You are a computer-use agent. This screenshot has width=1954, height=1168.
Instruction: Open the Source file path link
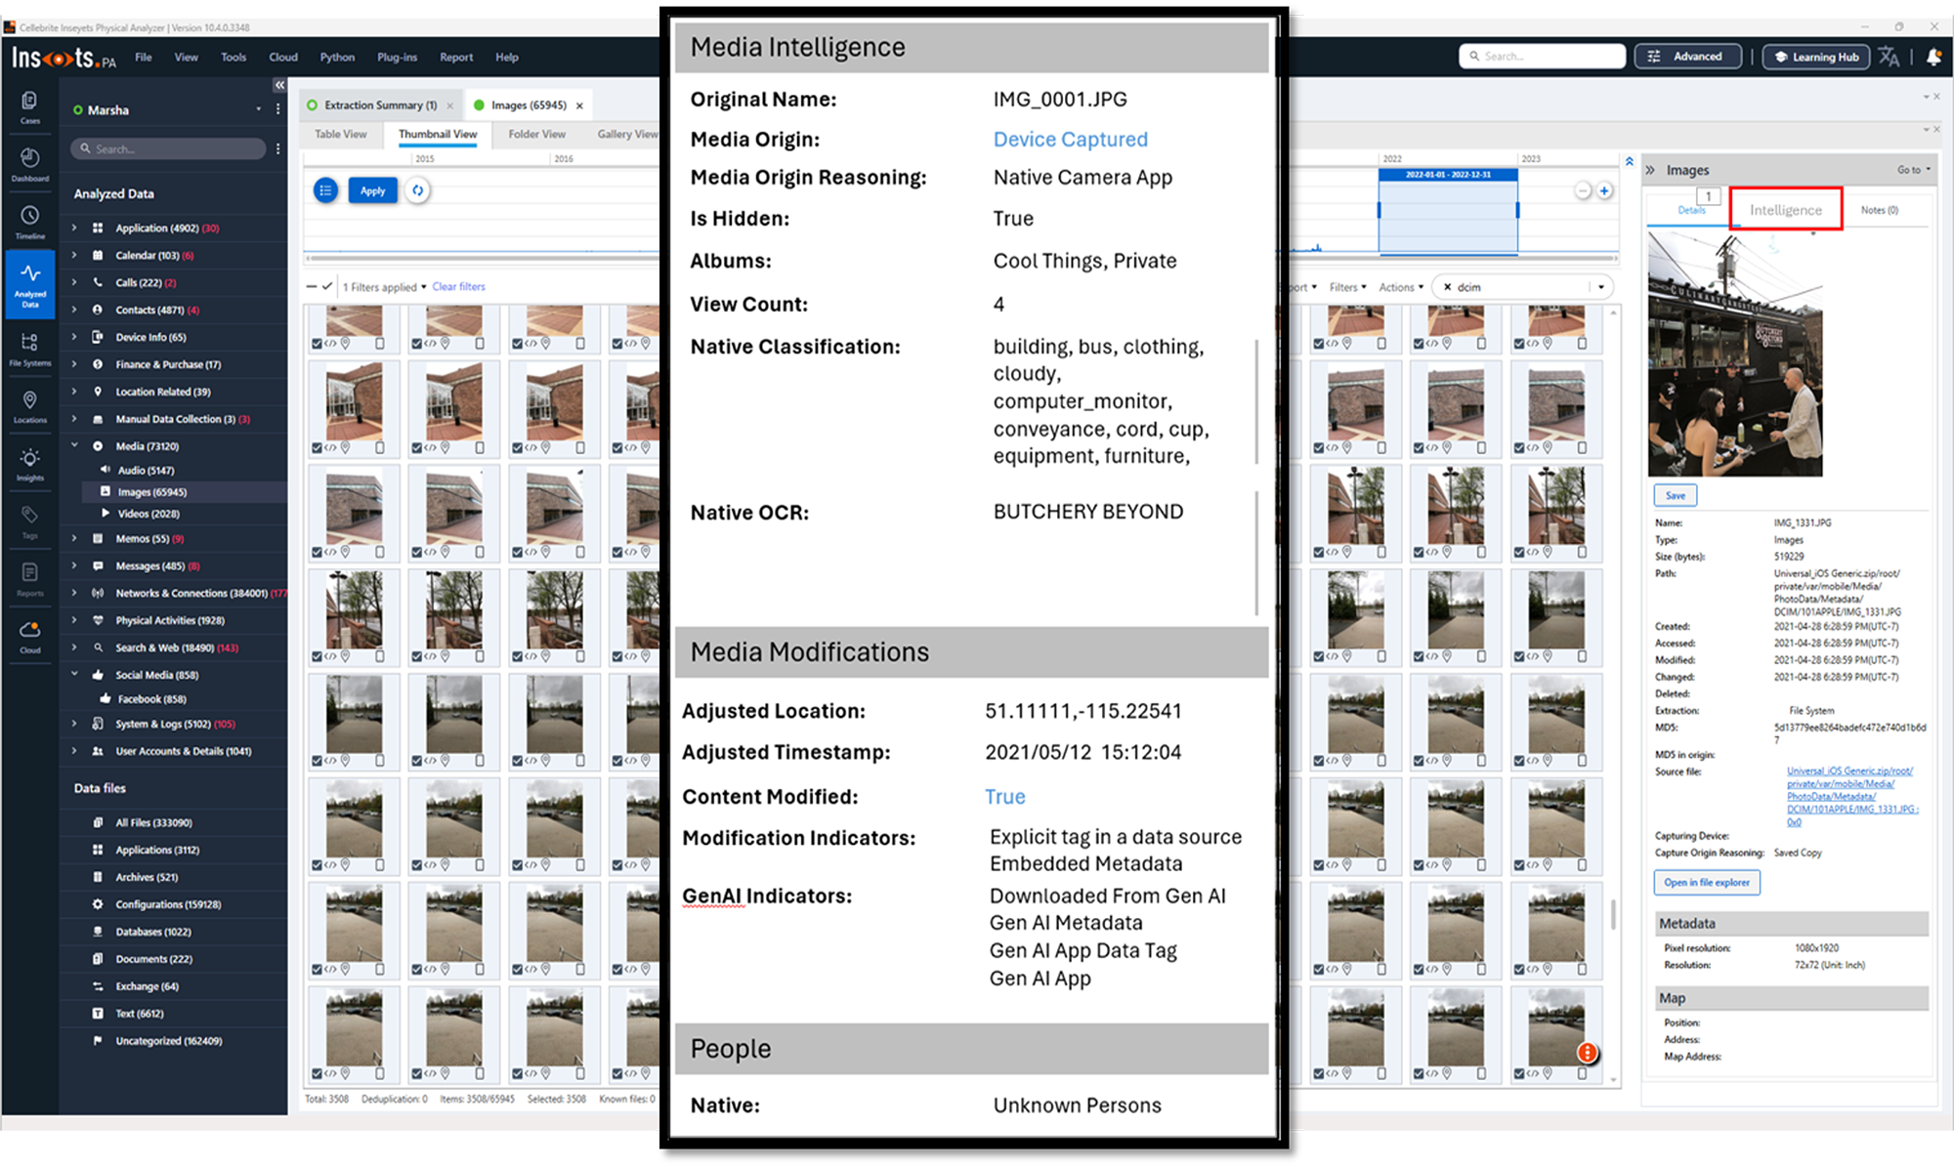coord(1851,796)
